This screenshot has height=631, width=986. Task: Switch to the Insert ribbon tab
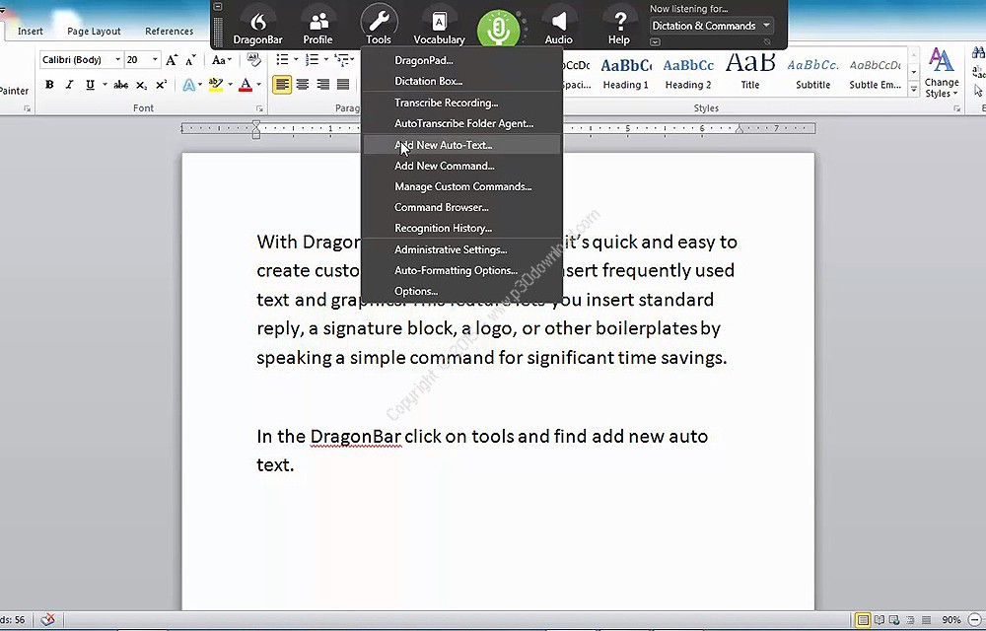click(31, 31)
